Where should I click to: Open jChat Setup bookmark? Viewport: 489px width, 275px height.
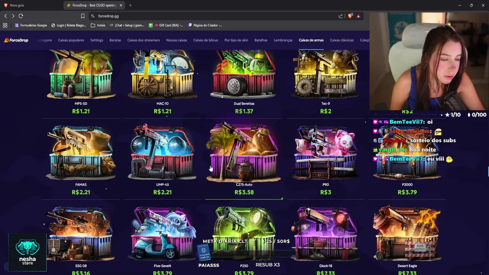click(127, 25)
